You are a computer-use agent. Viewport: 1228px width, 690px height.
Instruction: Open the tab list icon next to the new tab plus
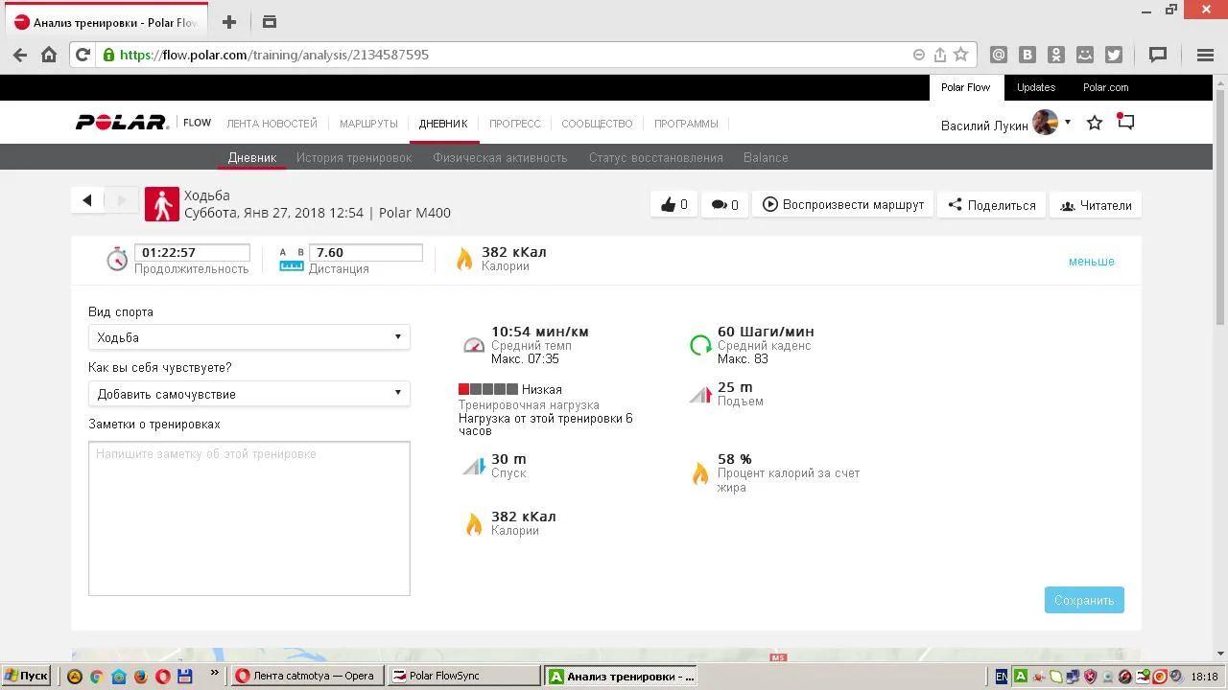pyautogui.click(x=270, y=22)
